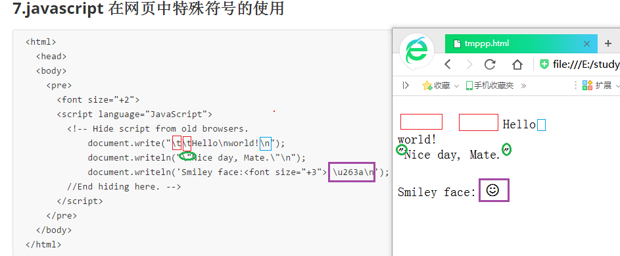Open the vertical dots toolbar menu
Viewport: 620px width, 256px height.
pos(575,85)
